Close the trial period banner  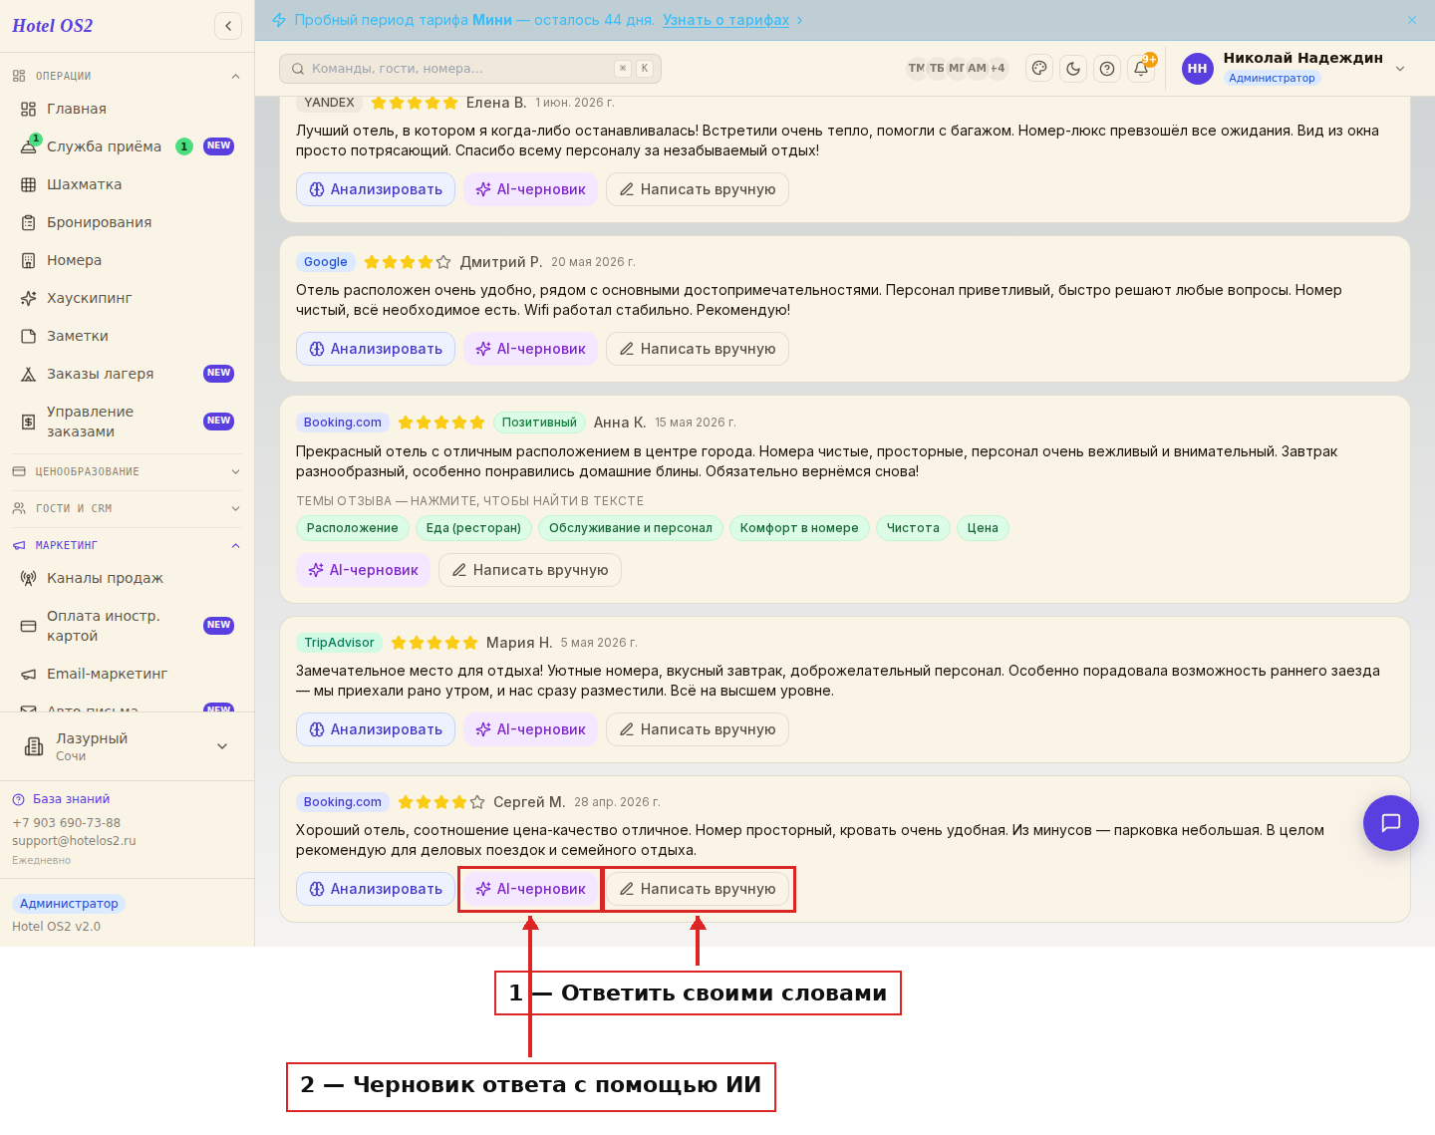pyautogui.click(x=1412, y=20)
